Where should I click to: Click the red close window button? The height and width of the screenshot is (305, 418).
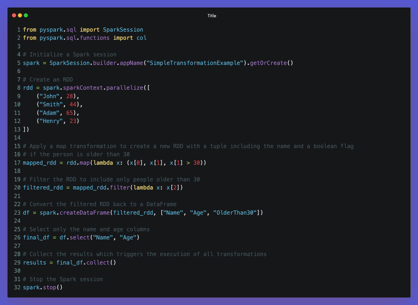[x=14, y=15]
